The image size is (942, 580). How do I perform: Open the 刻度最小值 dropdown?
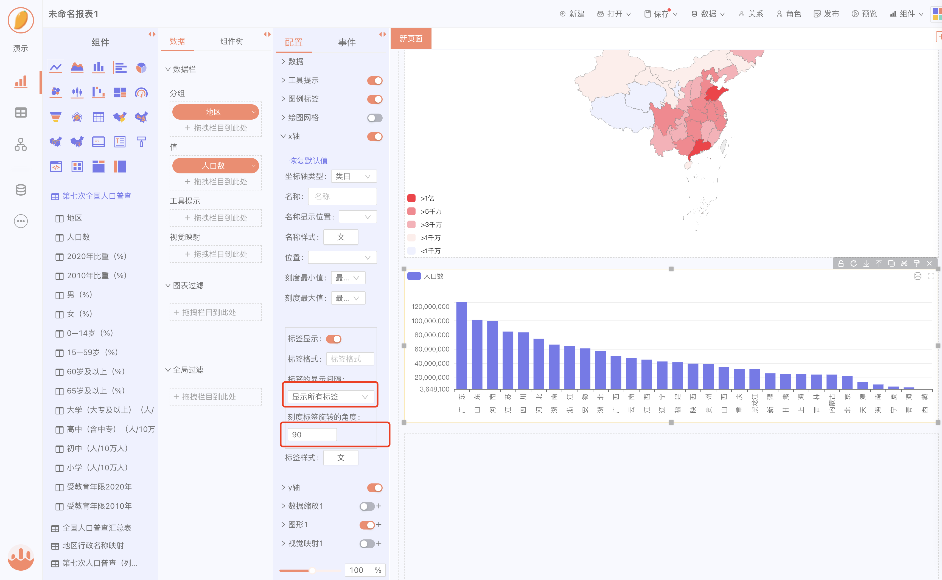click(348, 278)
